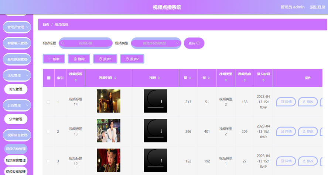Click edit pencil icon in 修改 for row 3
Image resolution: width=328 pixels, height=175 pixels.
[304, 161]
